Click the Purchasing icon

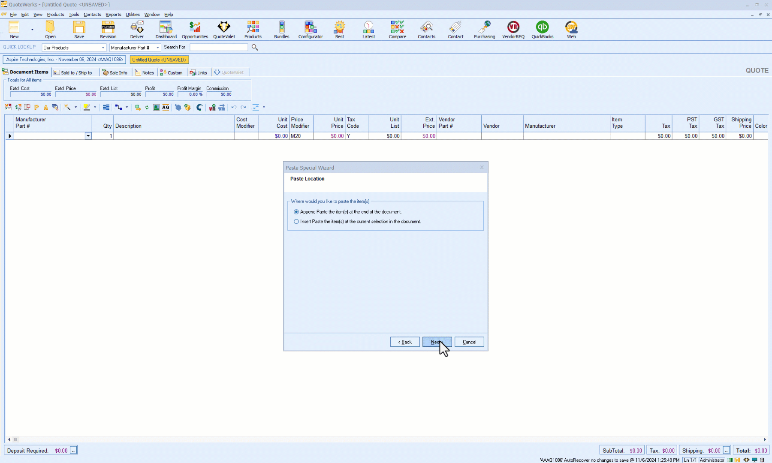[x=484, y=30]
